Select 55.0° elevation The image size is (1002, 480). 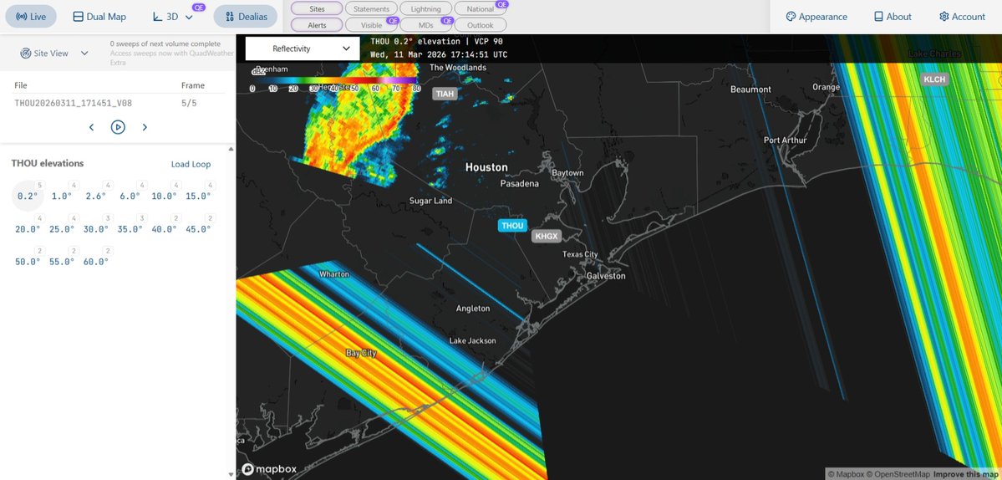point(62,262)
